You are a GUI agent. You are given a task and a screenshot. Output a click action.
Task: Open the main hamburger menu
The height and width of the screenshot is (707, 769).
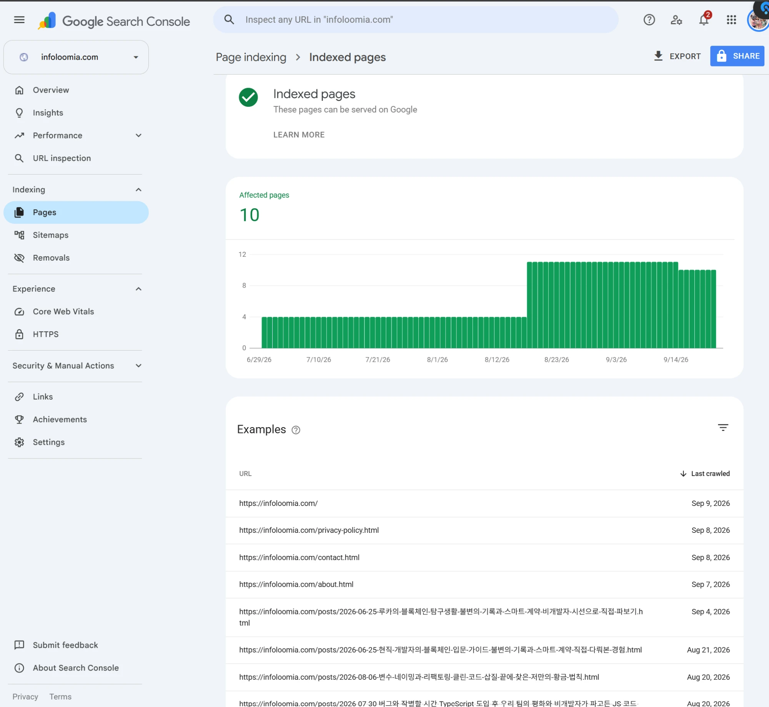[19, 20]
